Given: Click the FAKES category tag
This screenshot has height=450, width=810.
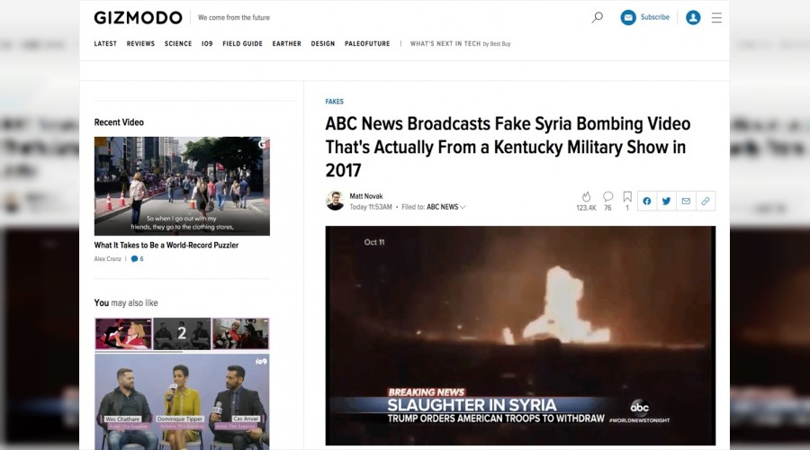Looking at the screenshot, I should pos(334,102).
